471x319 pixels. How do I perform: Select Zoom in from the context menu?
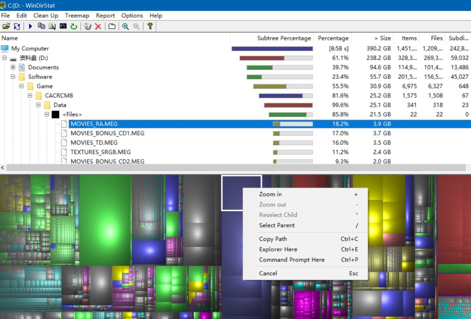(x=271, y=194)
